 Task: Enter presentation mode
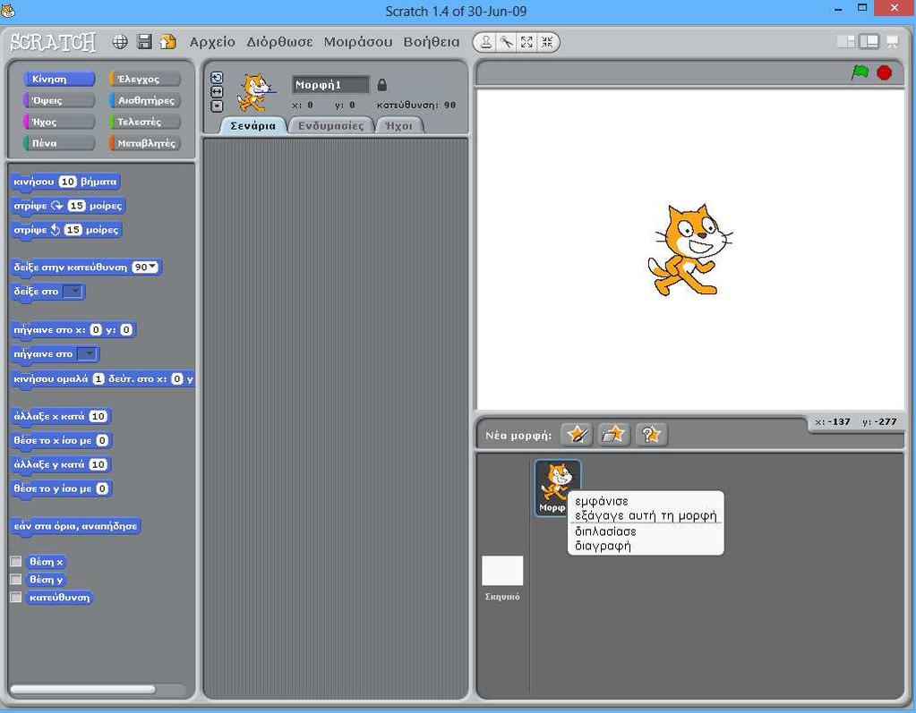pyautogui.click(x=892, y=41)
